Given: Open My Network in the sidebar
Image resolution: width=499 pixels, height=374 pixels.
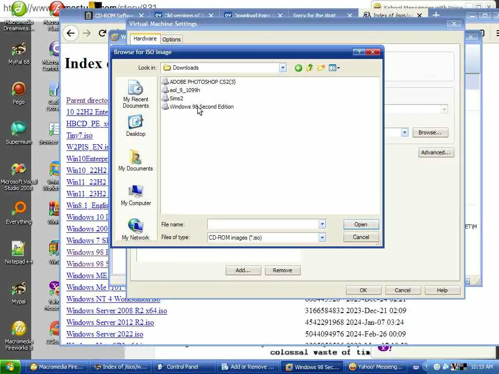Looking at the screenshot, I should 135,229.
